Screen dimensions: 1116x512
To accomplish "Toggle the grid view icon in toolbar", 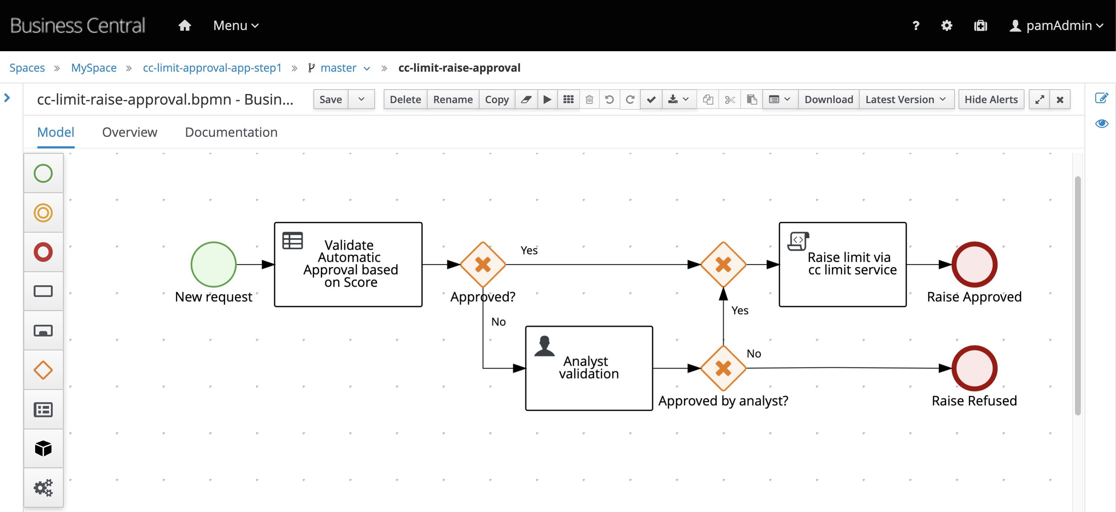I will pos(568,99).
